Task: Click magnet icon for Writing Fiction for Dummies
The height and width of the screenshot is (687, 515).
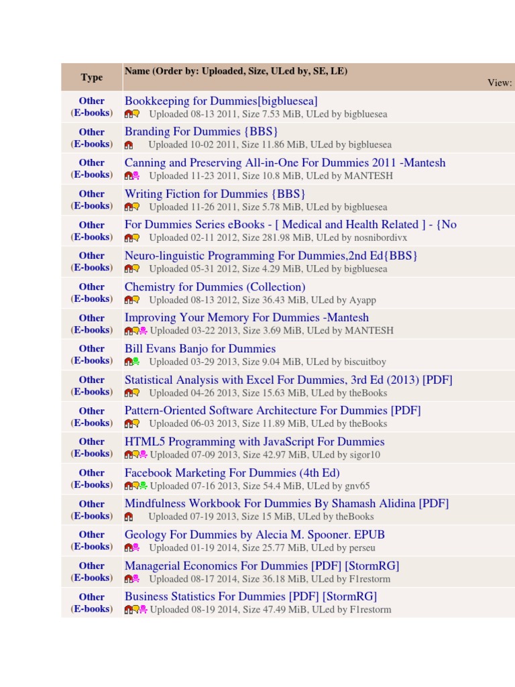Action: pos(128,207)
